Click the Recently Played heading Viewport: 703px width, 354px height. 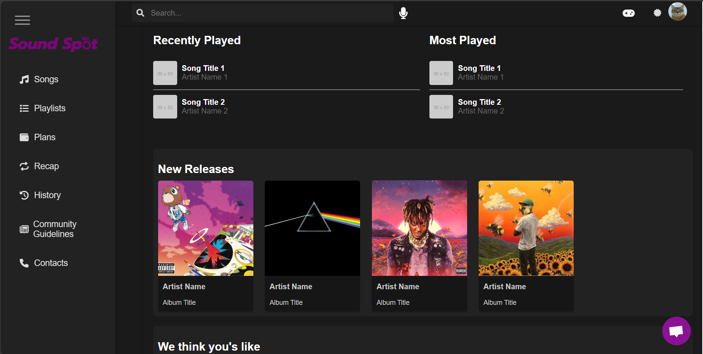pos(197,40)
